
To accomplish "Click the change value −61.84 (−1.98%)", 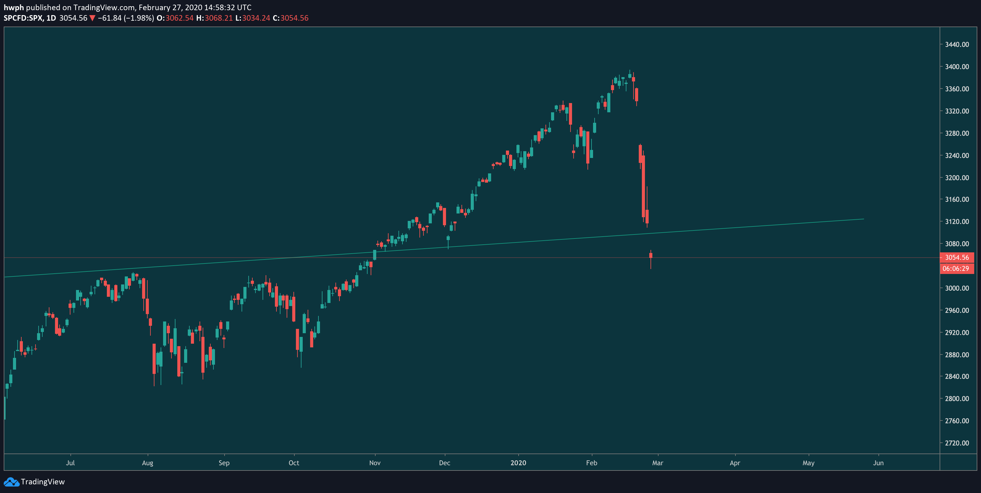I will point(126,18).
